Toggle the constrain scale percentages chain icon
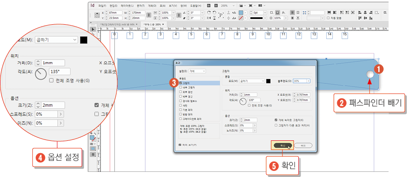Screen dimensions: 407x177 (x=179, y=15)
